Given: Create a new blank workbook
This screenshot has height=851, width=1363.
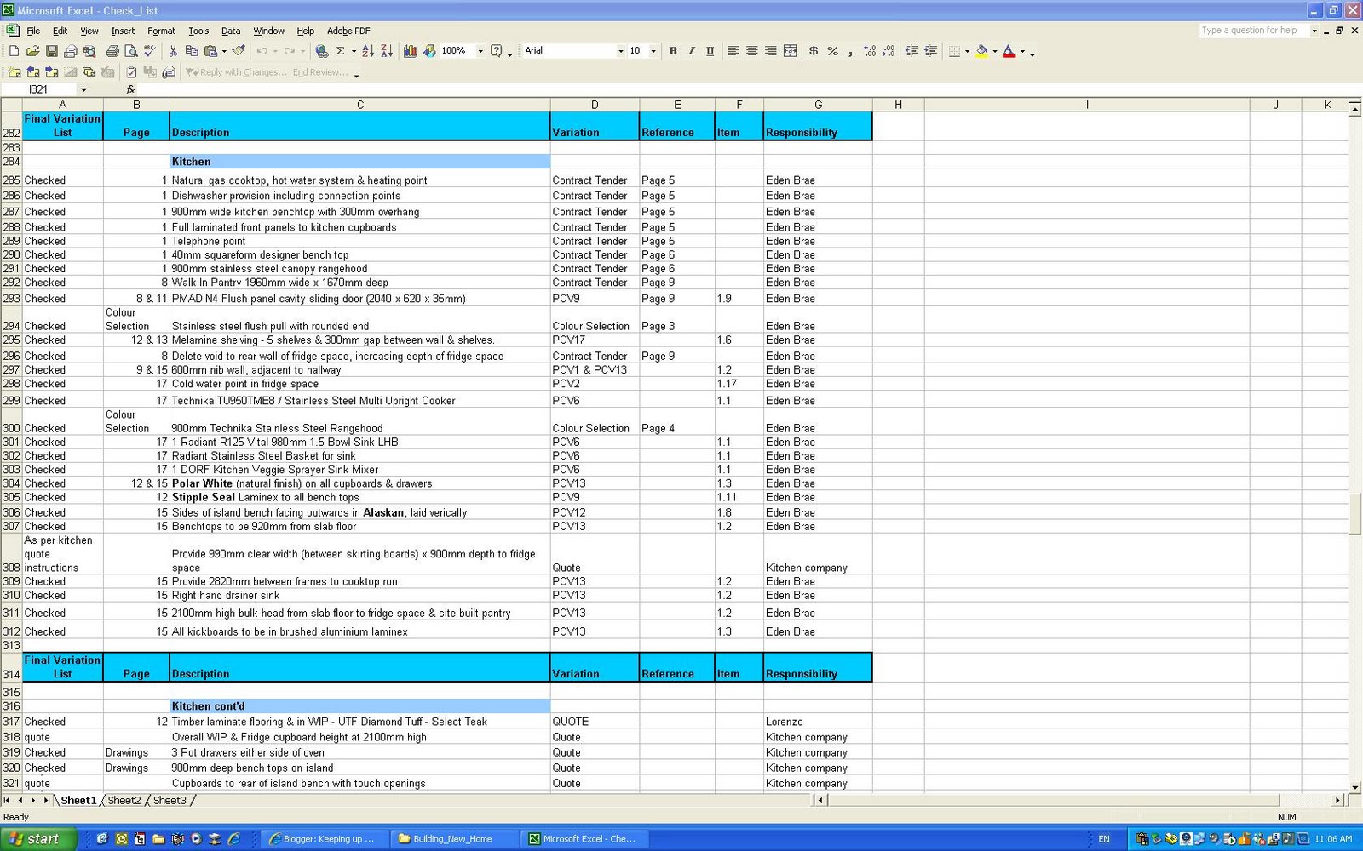Looking at the screenshot, I should point(14,51).
